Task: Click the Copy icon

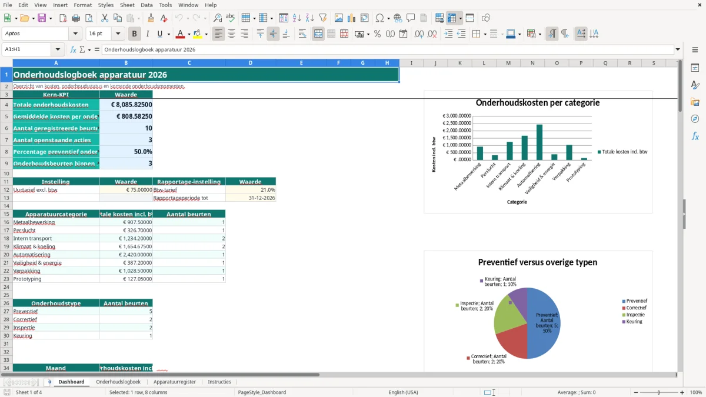Action: coord(117,18)
